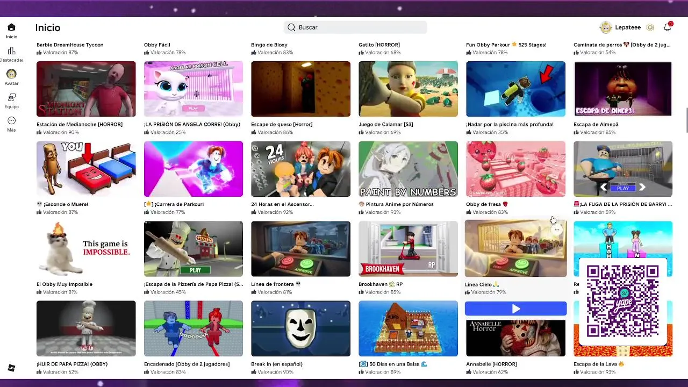Open ¡Nadar por la piscina más profunda! thumbnail
The width and height of the screenshot is (688, 387).
515,89
